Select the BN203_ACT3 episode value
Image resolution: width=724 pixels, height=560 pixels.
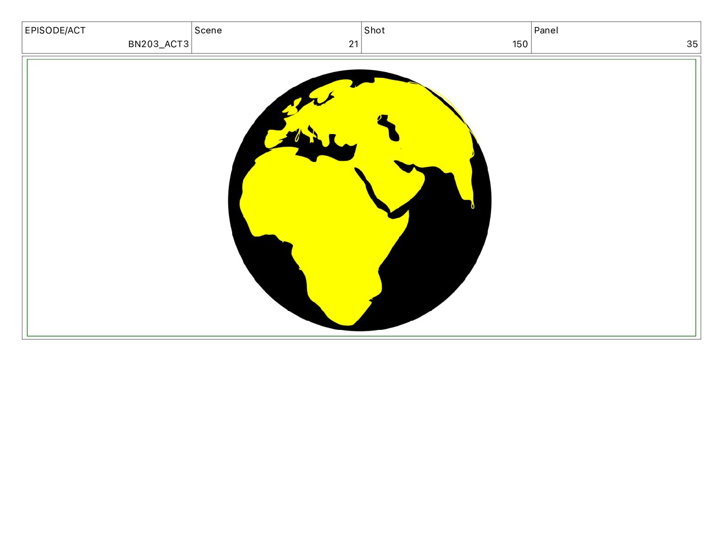158,44
